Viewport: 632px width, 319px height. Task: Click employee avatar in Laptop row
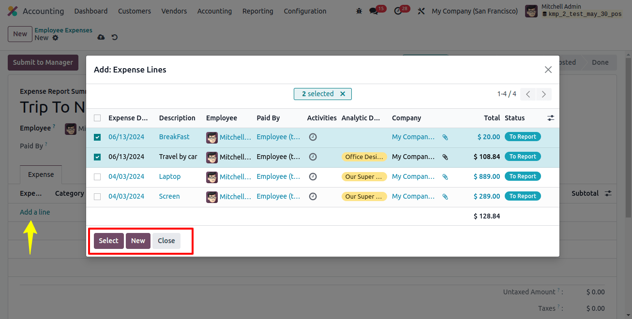pos(211,177)
